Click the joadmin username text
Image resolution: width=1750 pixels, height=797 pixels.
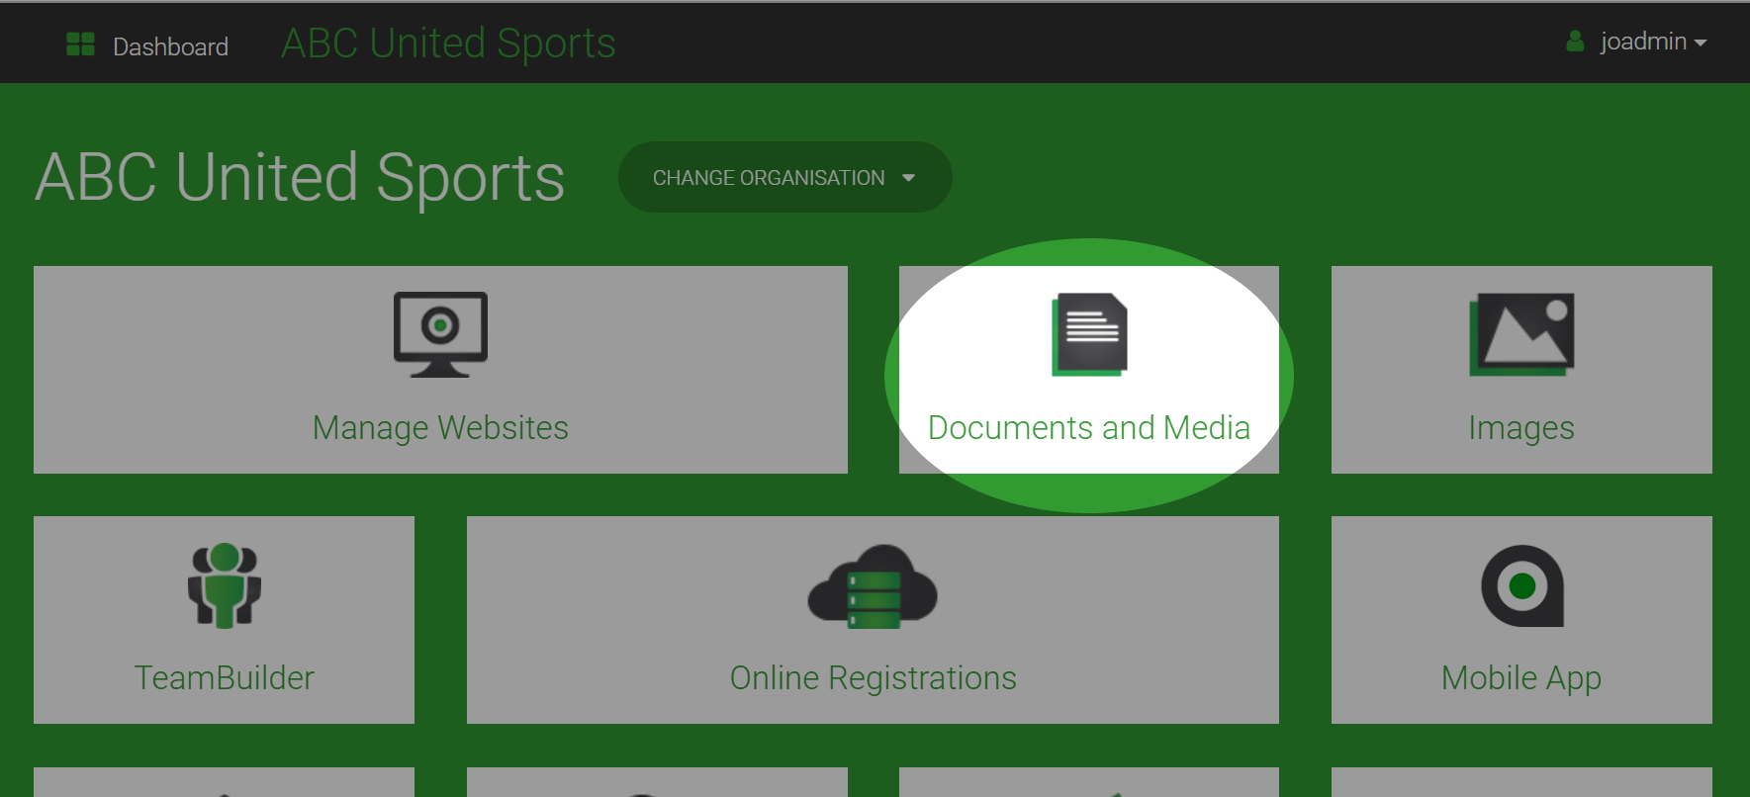point(1643,42)
